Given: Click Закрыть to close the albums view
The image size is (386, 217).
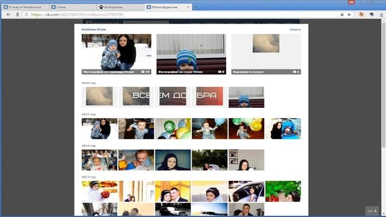Looking at the screenshot, I should 295,30.
